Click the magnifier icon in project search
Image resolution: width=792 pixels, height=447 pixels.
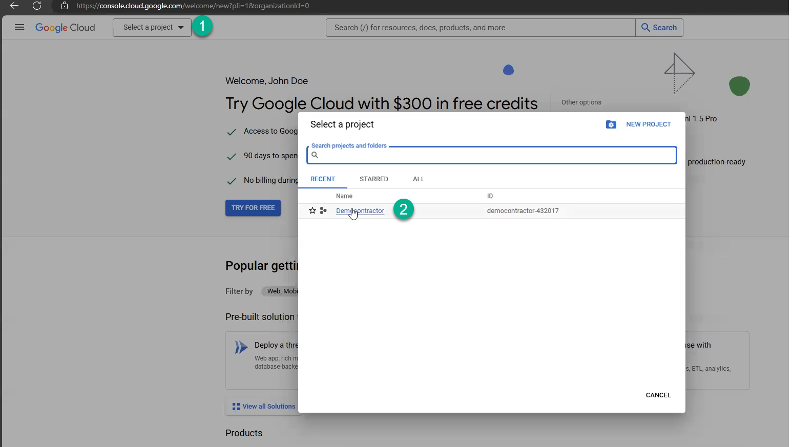click(315, 155)
